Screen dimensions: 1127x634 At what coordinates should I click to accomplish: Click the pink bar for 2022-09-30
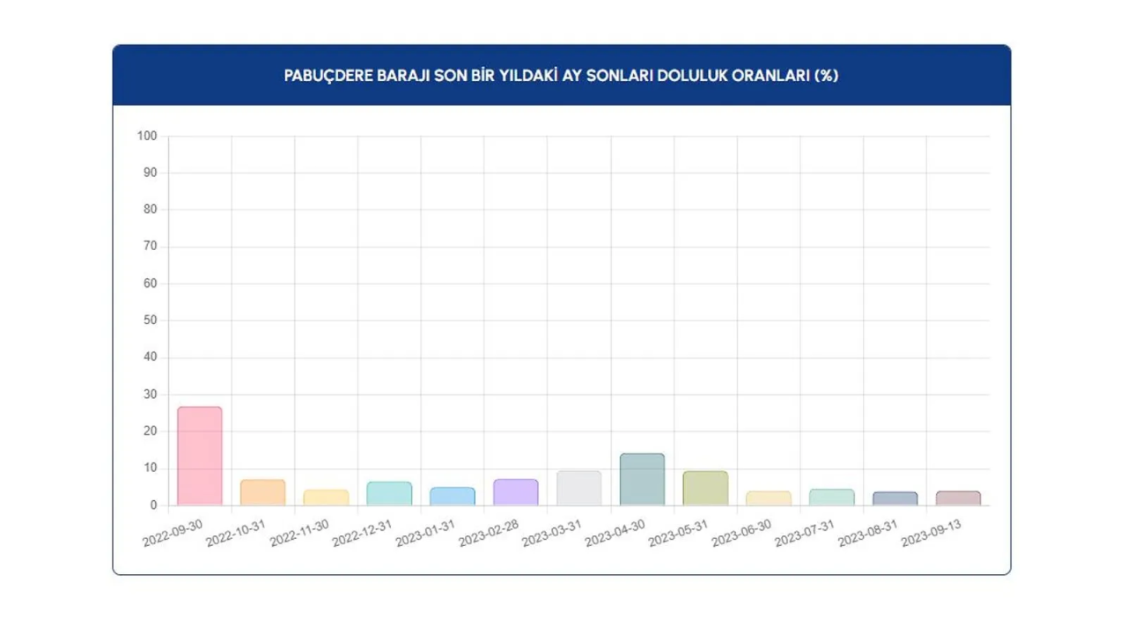click(x=200, y=456)
